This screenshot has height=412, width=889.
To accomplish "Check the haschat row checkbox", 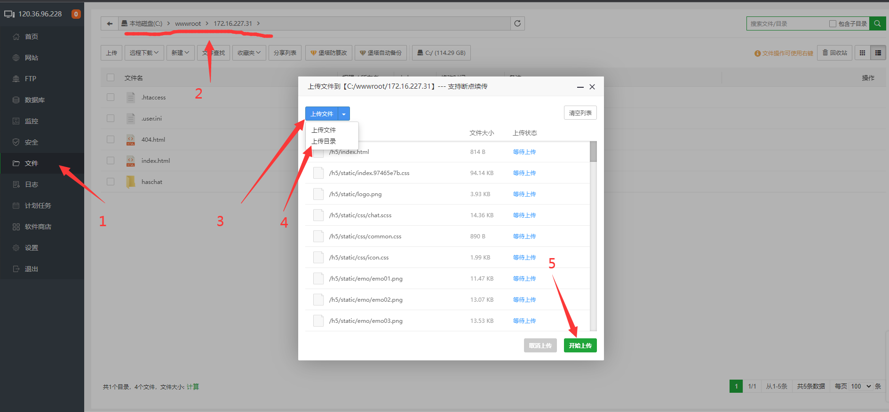I will 111,182.
